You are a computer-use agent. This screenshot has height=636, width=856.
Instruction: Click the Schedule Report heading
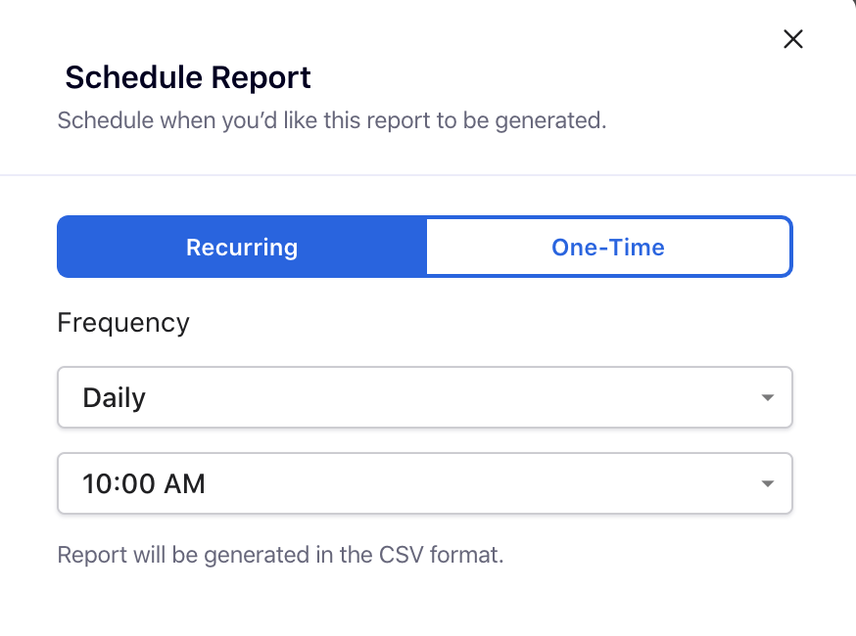(188, 77)
